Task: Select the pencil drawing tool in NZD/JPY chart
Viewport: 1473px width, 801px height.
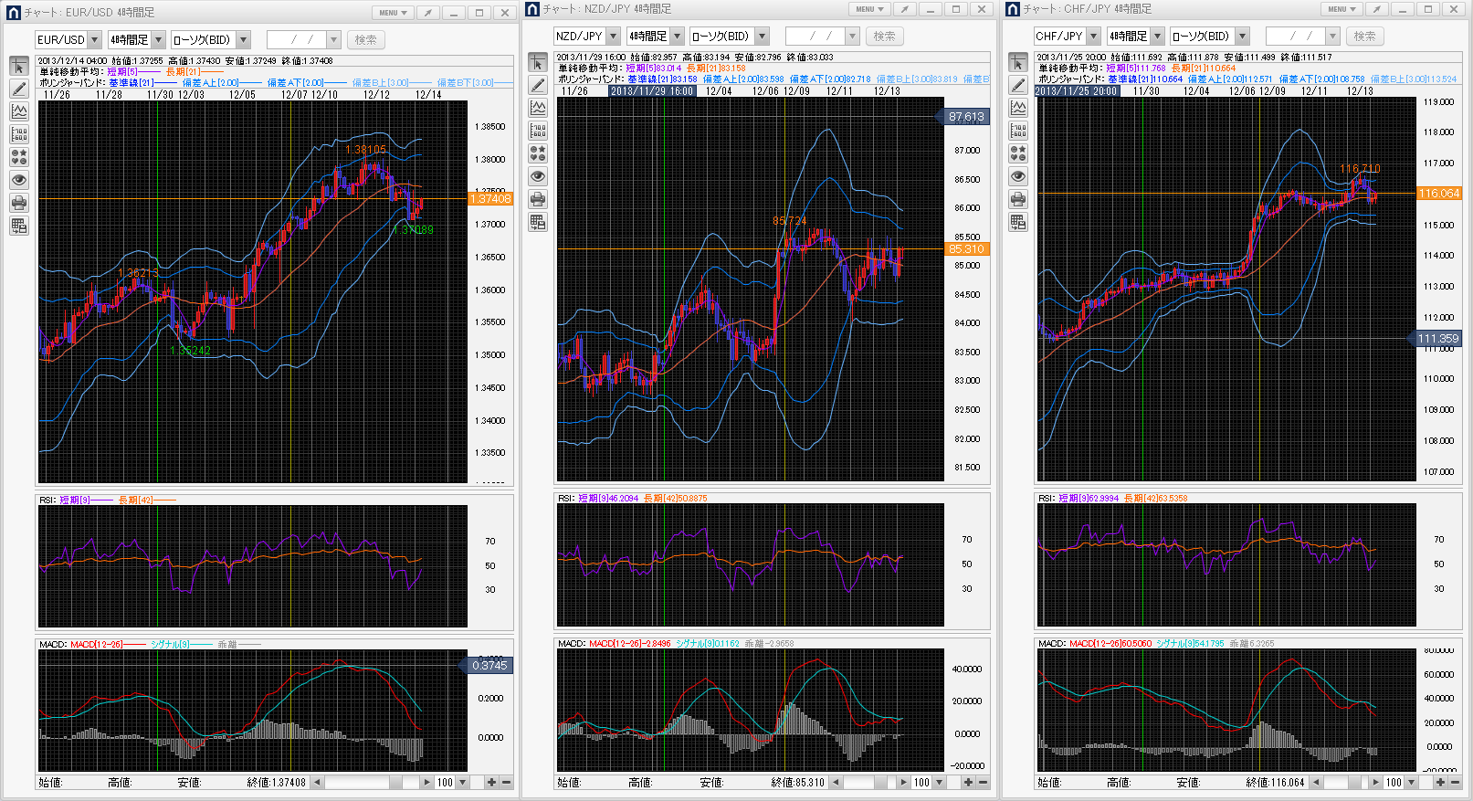Action: click(x=538, y=85)
